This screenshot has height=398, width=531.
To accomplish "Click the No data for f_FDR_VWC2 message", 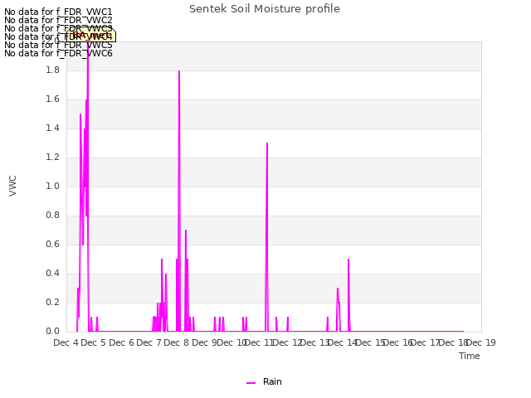I will pyautogui.click(x=58, y=20).
